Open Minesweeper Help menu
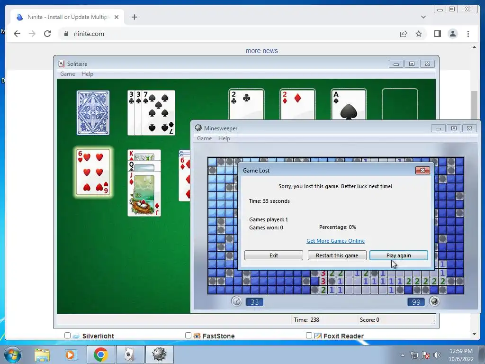Viewport: 485px width, 364px height. (x=224, y=138)
